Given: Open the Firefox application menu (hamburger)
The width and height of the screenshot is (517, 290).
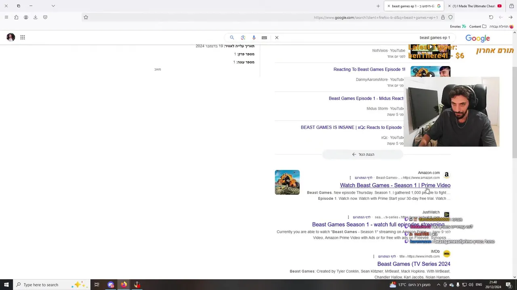Looking at the screenshot, I should [x=6, y=17].
